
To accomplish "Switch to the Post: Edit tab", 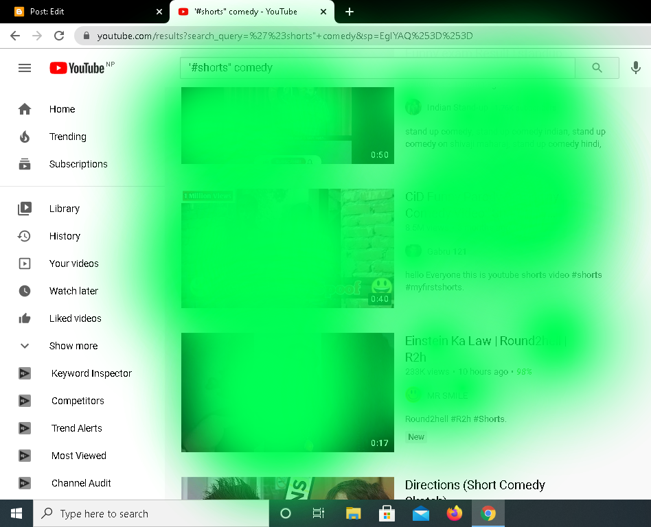I will tap(84, 12).
